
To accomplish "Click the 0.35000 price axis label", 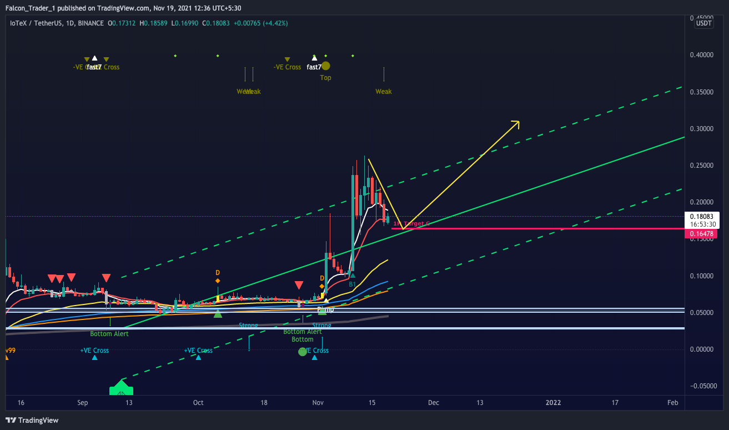I will point(701,92).
